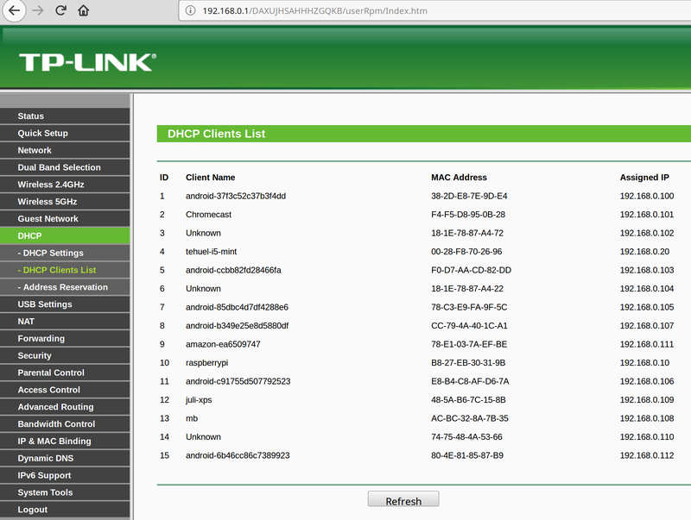Click client name amazon-ea6509747
691x520 pixels.
(223, 344)
